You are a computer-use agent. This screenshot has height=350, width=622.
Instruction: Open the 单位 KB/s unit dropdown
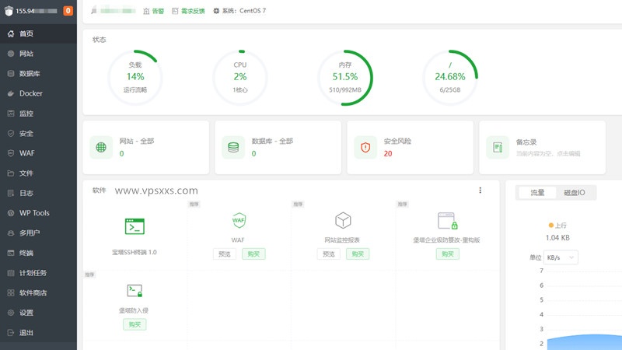click(x=561, y=257)
